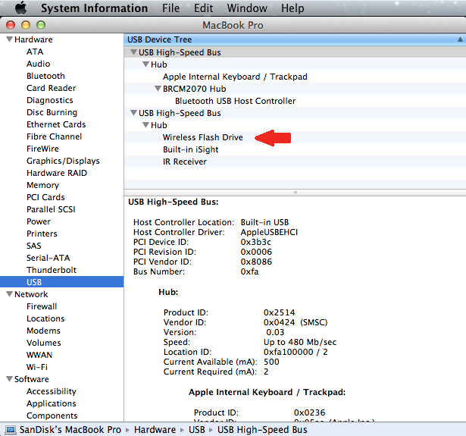Select Wi-Fi under Network
The height and width of the screenshot is (436, 466).
[37, 367]
